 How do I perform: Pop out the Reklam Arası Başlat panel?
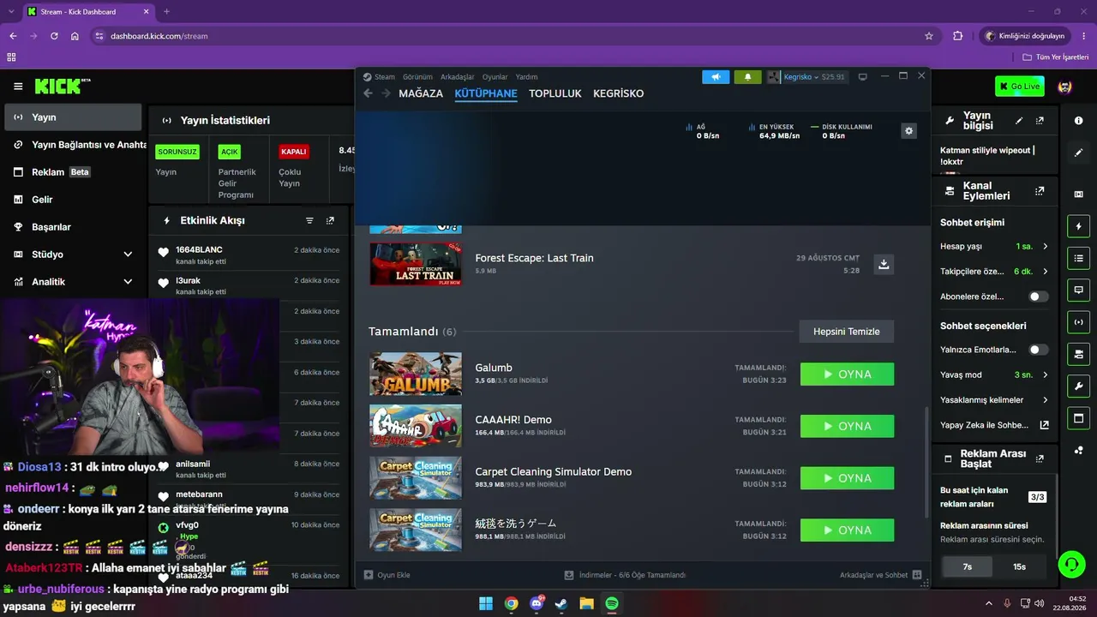(x=1040, y=458)
